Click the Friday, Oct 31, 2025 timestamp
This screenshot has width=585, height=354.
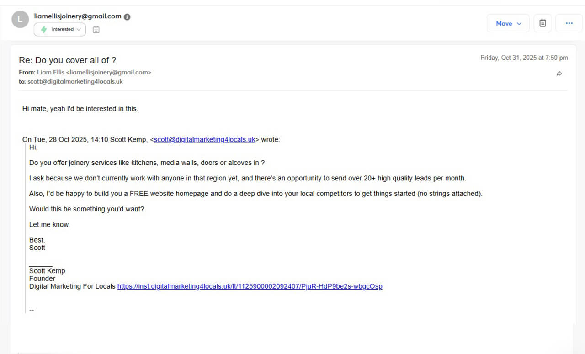point(524,58)
